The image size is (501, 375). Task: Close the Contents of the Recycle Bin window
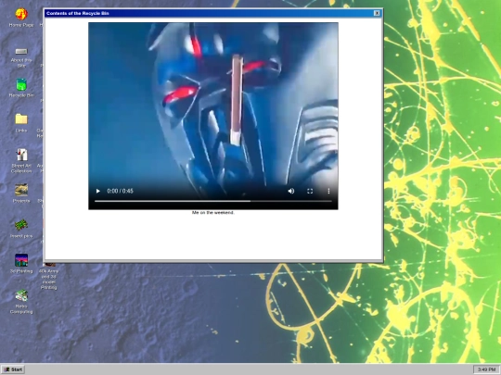pos(377,13)
